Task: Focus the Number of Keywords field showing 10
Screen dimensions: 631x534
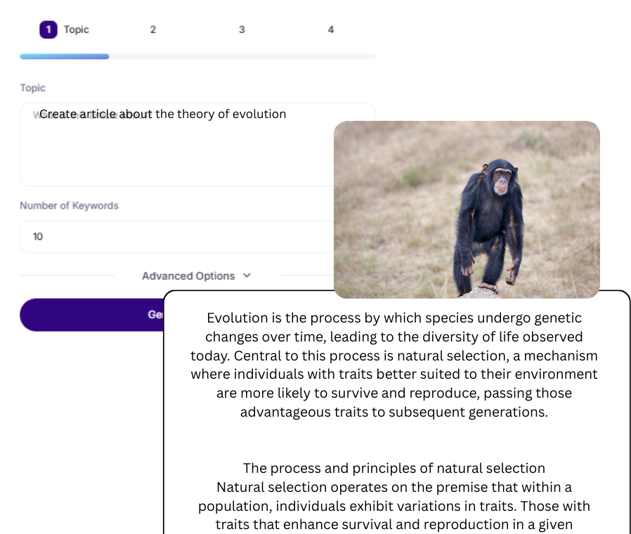Action: [x=176, y=237]
